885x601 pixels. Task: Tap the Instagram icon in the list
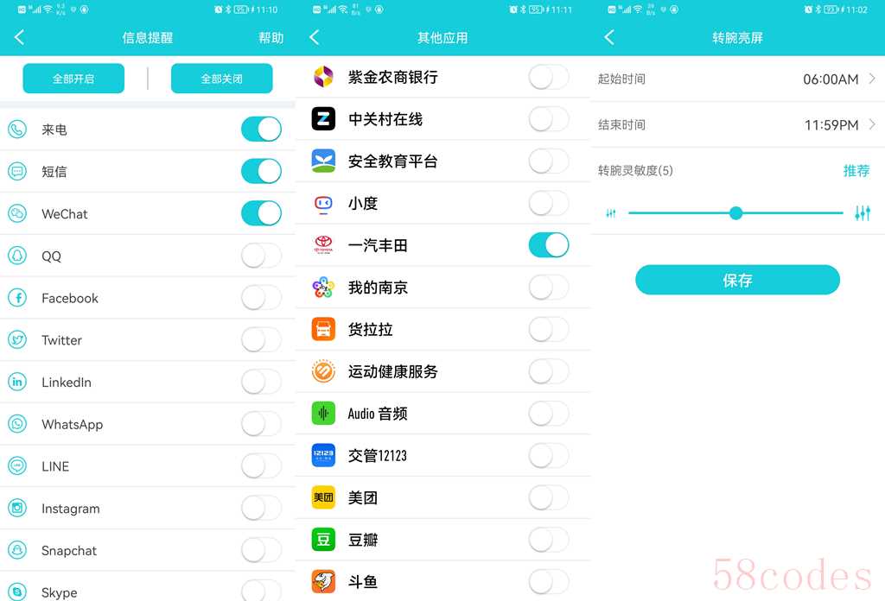[17, 508]
